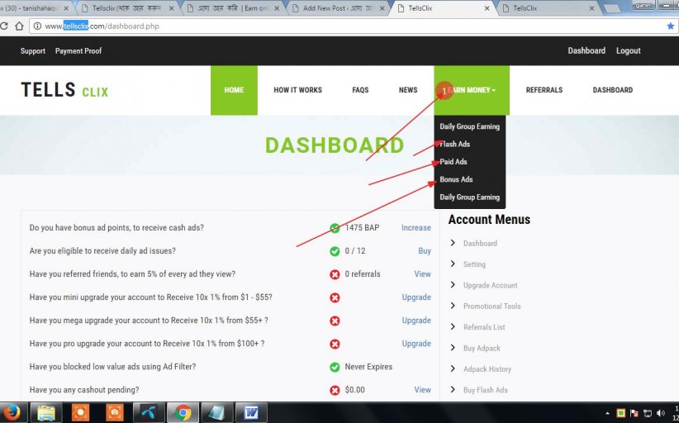This screenshot has width=679, height=423.
Task: Open Microsoft Word from the taskbar
Action: (251, 411)
